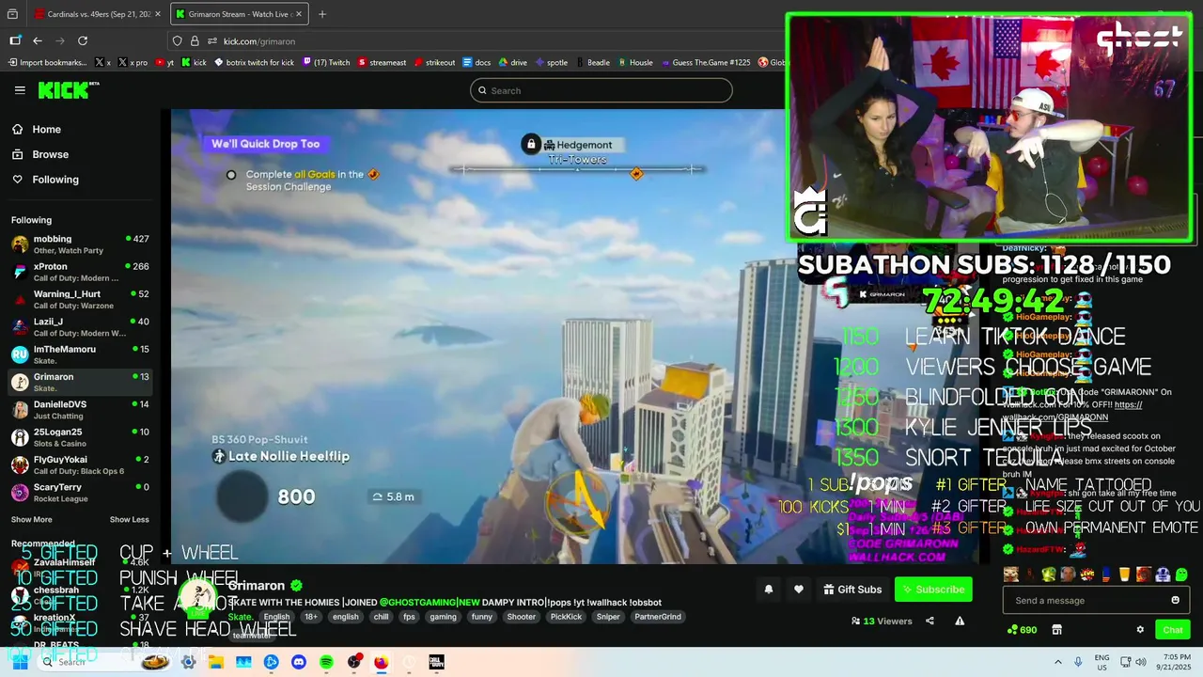The height and width of the screenshot is (677, 1203).
Task: Follow Grimaron with the heart icon
Action: tap(798, 590)
